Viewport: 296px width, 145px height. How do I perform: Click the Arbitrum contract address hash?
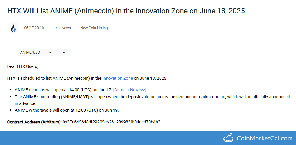click(x=111, y=122)
